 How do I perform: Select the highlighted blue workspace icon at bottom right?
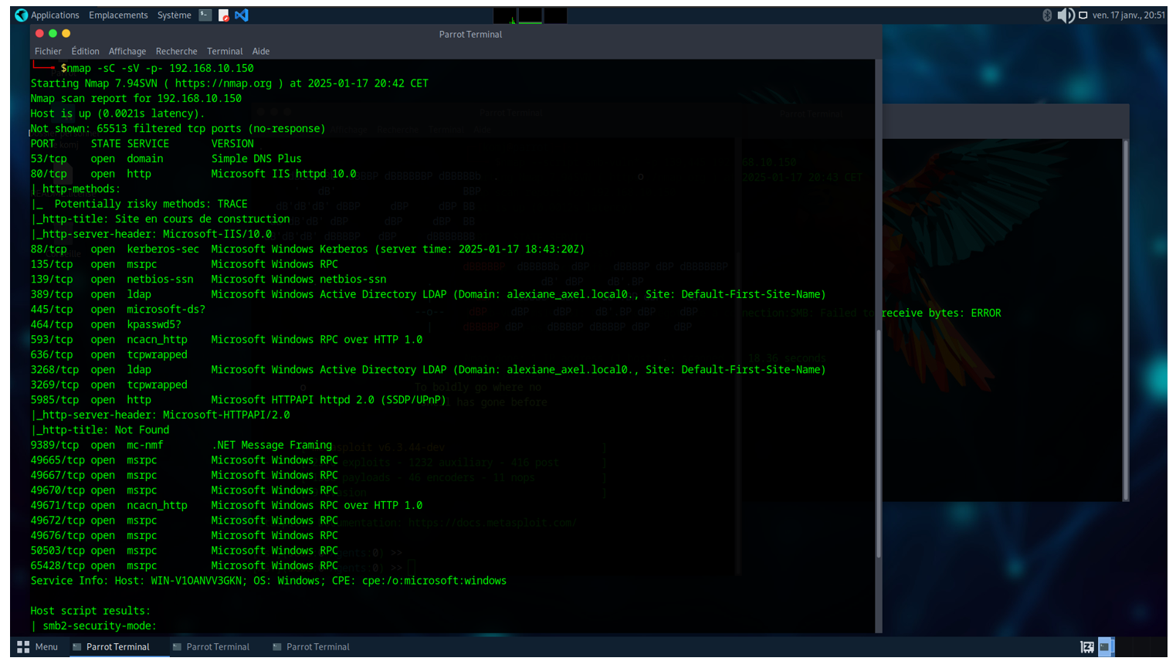point(1106,647)
